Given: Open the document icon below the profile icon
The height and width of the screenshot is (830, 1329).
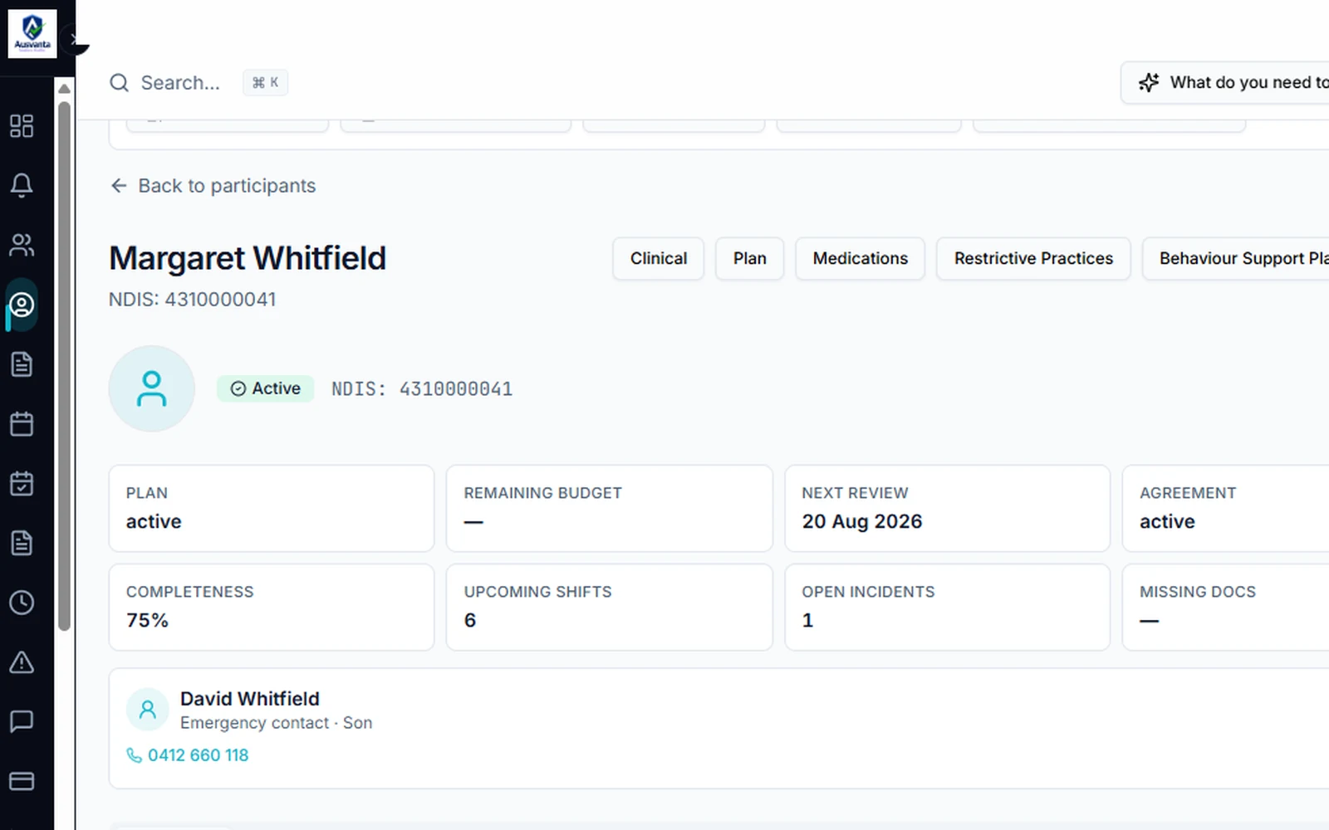Looking at the screenshot, I should [22, 364].
